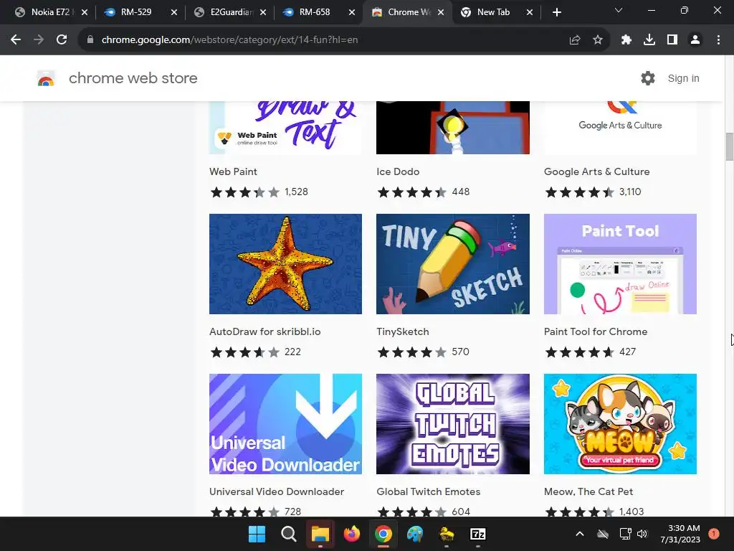Image resolution: width=734 pixels, height=551 pixels.
Task: Open AutoDraw for skribbl.io title
Action: tap(265, 331)
